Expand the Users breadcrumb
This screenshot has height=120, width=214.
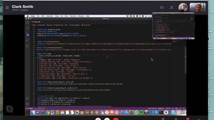tap(34, 25)
